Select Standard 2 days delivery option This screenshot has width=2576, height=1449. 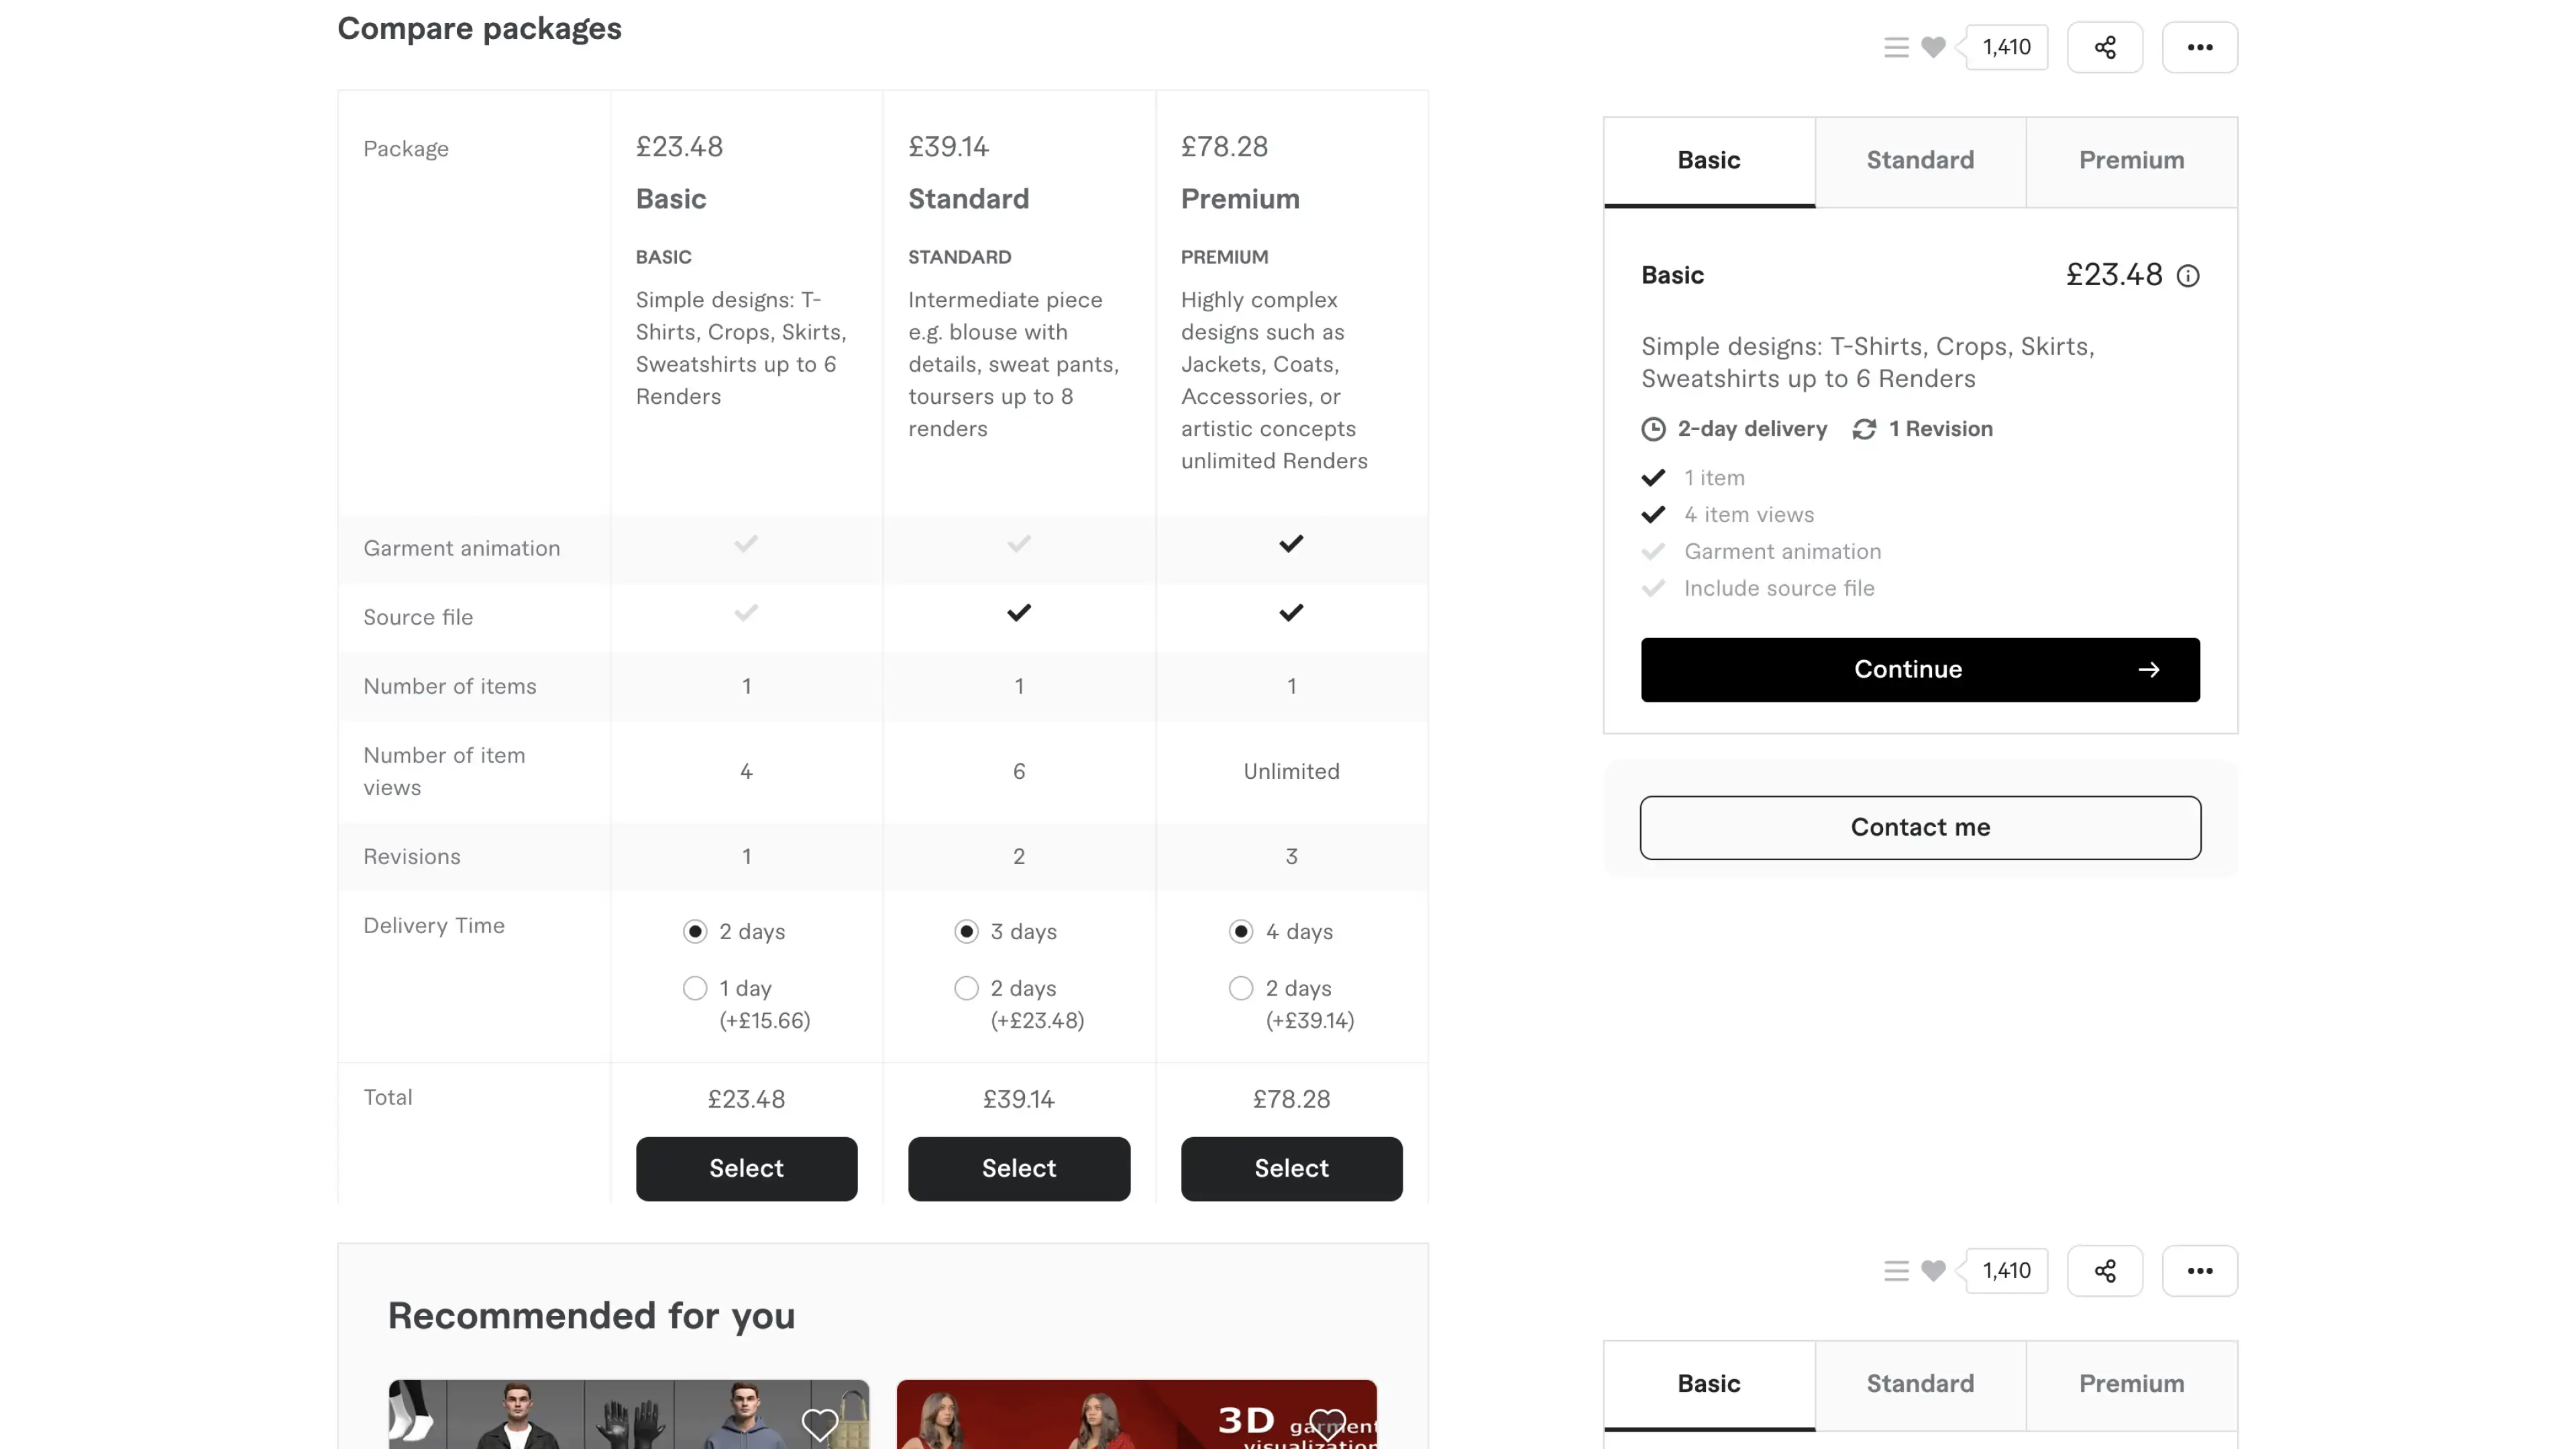click(x=966, y=988)
